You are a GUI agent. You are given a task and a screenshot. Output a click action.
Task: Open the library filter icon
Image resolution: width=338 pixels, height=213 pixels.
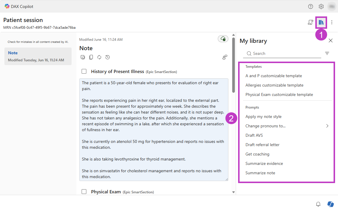tap(327, 53)
